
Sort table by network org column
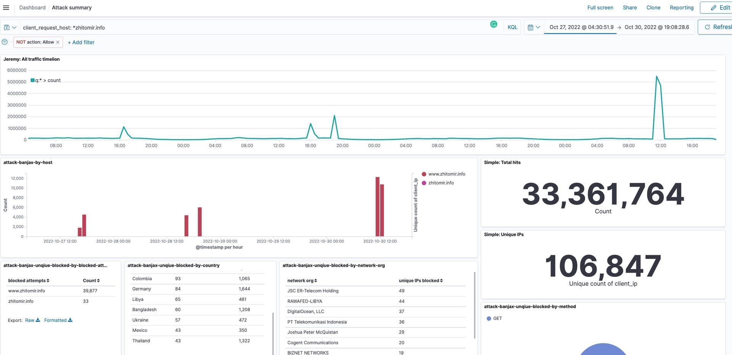pos(302,281)
